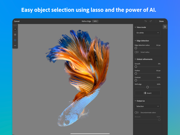Toggle the properties panel sliders icon

click(x=165, y=27)
